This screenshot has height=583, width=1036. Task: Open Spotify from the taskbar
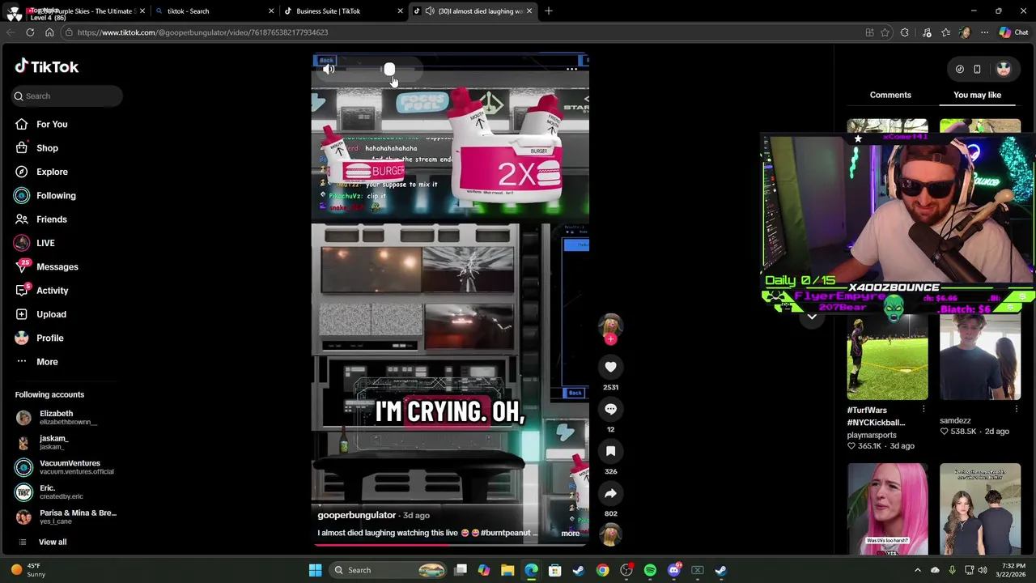(x=650, y=570)
